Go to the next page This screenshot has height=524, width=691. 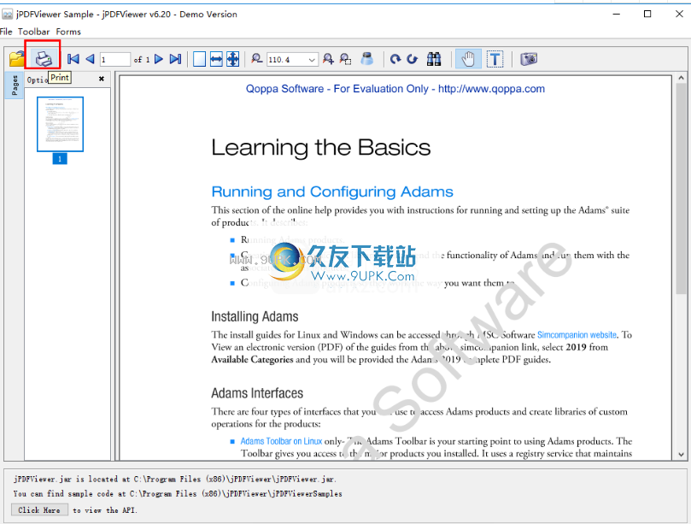pyautogui.click(x=159, y=59)
